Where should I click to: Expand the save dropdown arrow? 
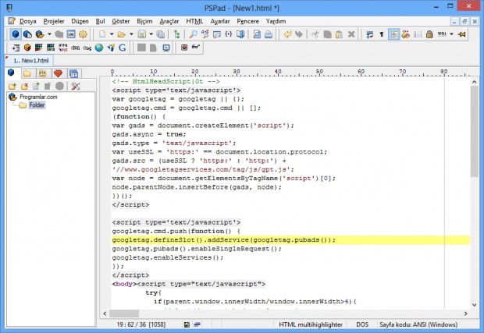(151, 34)
